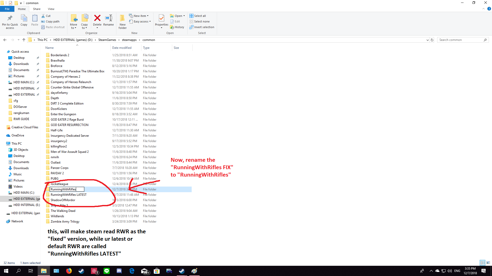Viewport: 492px width, 276px height.
Task: Click the Search common input field
Action: pyautogui.click(x=460, y=40)
